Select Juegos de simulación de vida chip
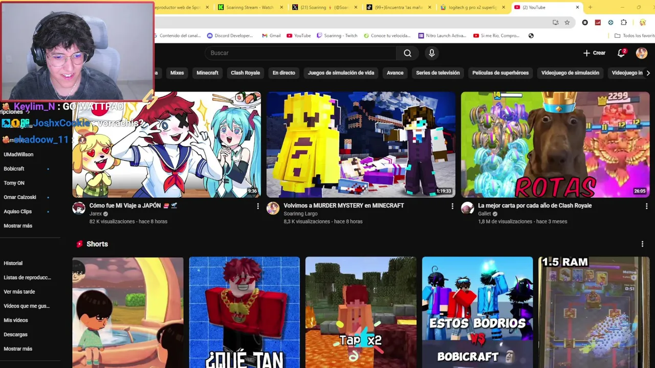Screen dimensions: 655x368 [x=341, y=73]
